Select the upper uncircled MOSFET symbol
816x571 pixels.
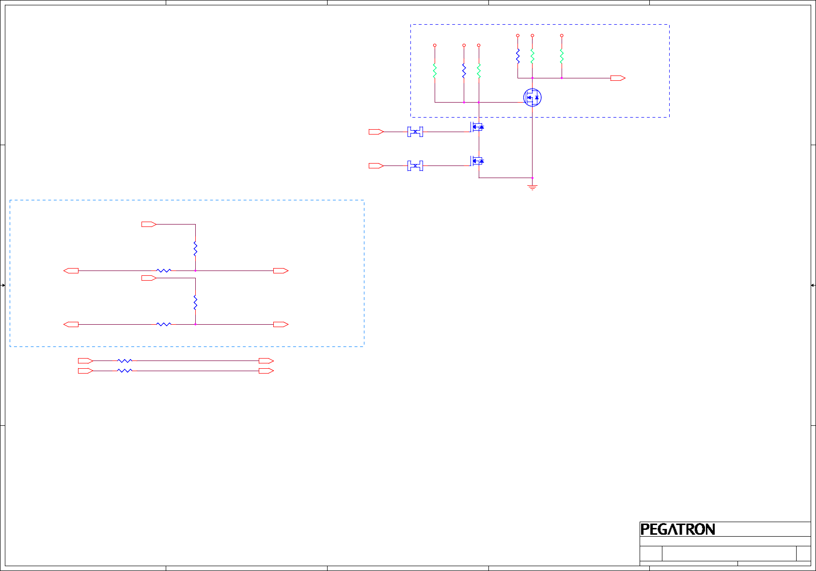(x=478, y=127)
